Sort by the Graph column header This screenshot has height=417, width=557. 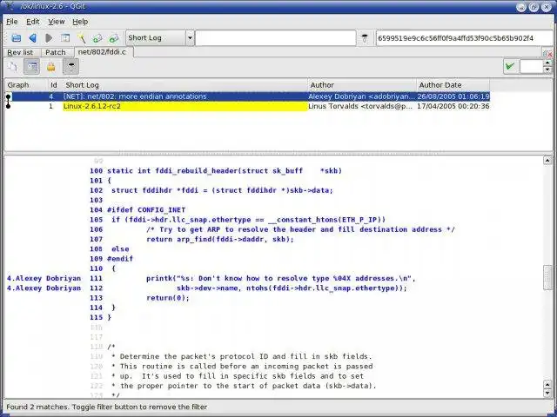(x=25, y=85)
